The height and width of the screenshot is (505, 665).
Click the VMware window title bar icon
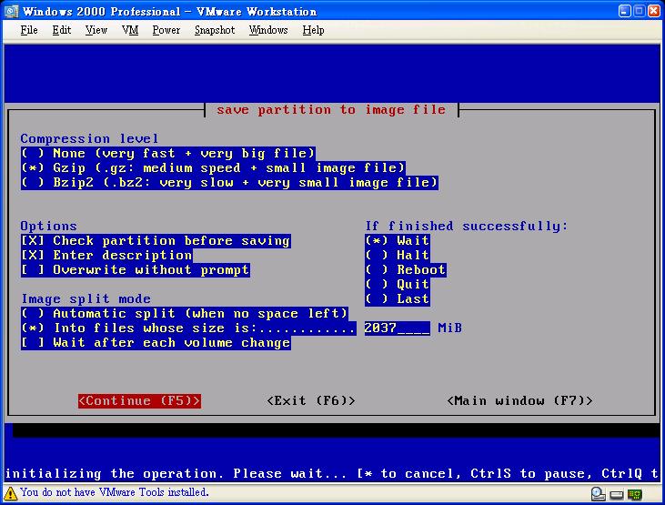pos(12,11)
